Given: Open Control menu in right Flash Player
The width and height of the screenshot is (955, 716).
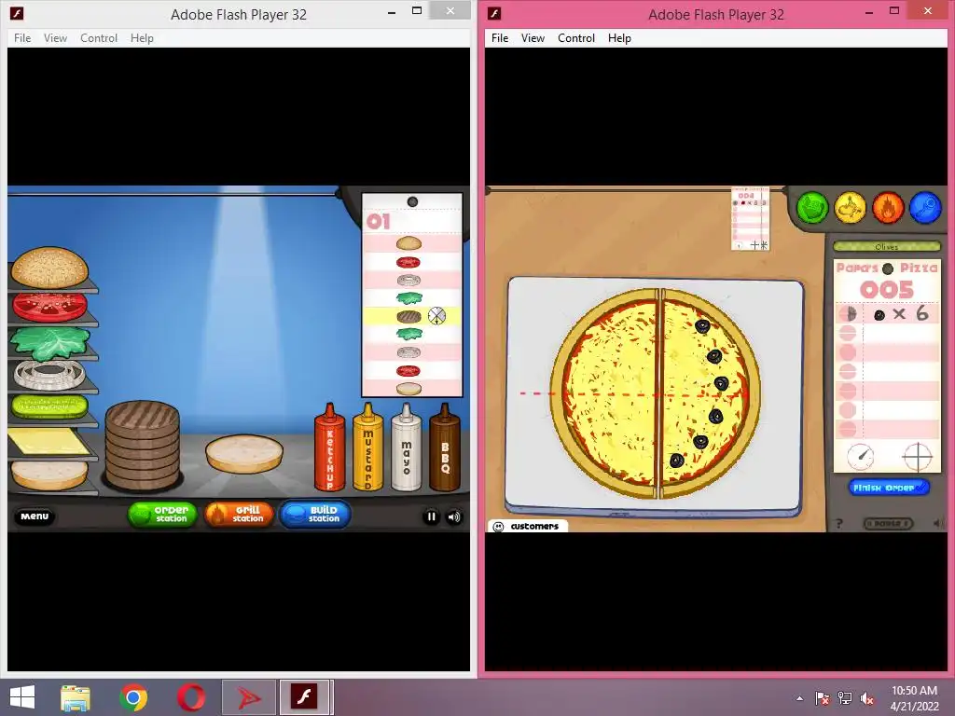Looking at the screenshot, I should coord(576,37).
